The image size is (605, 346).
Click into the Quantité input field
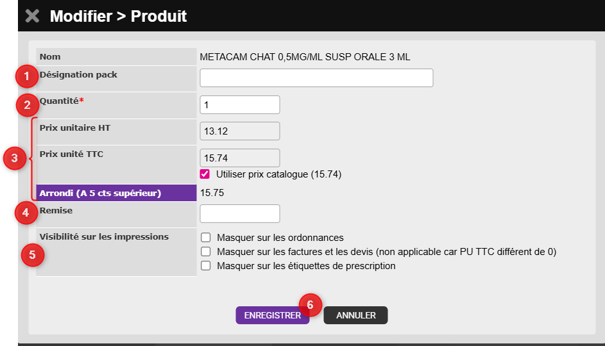click(240, 104)
